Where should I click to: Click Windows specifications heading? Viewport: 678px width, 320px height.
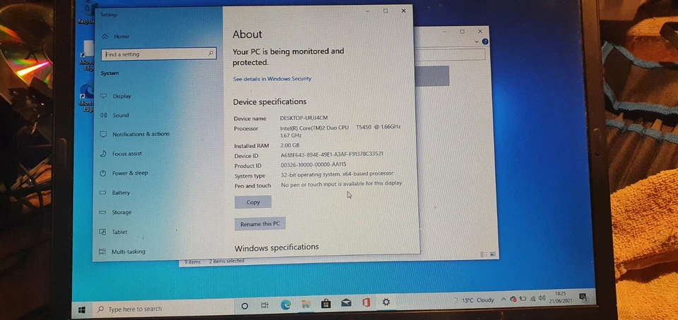(277, 247)
